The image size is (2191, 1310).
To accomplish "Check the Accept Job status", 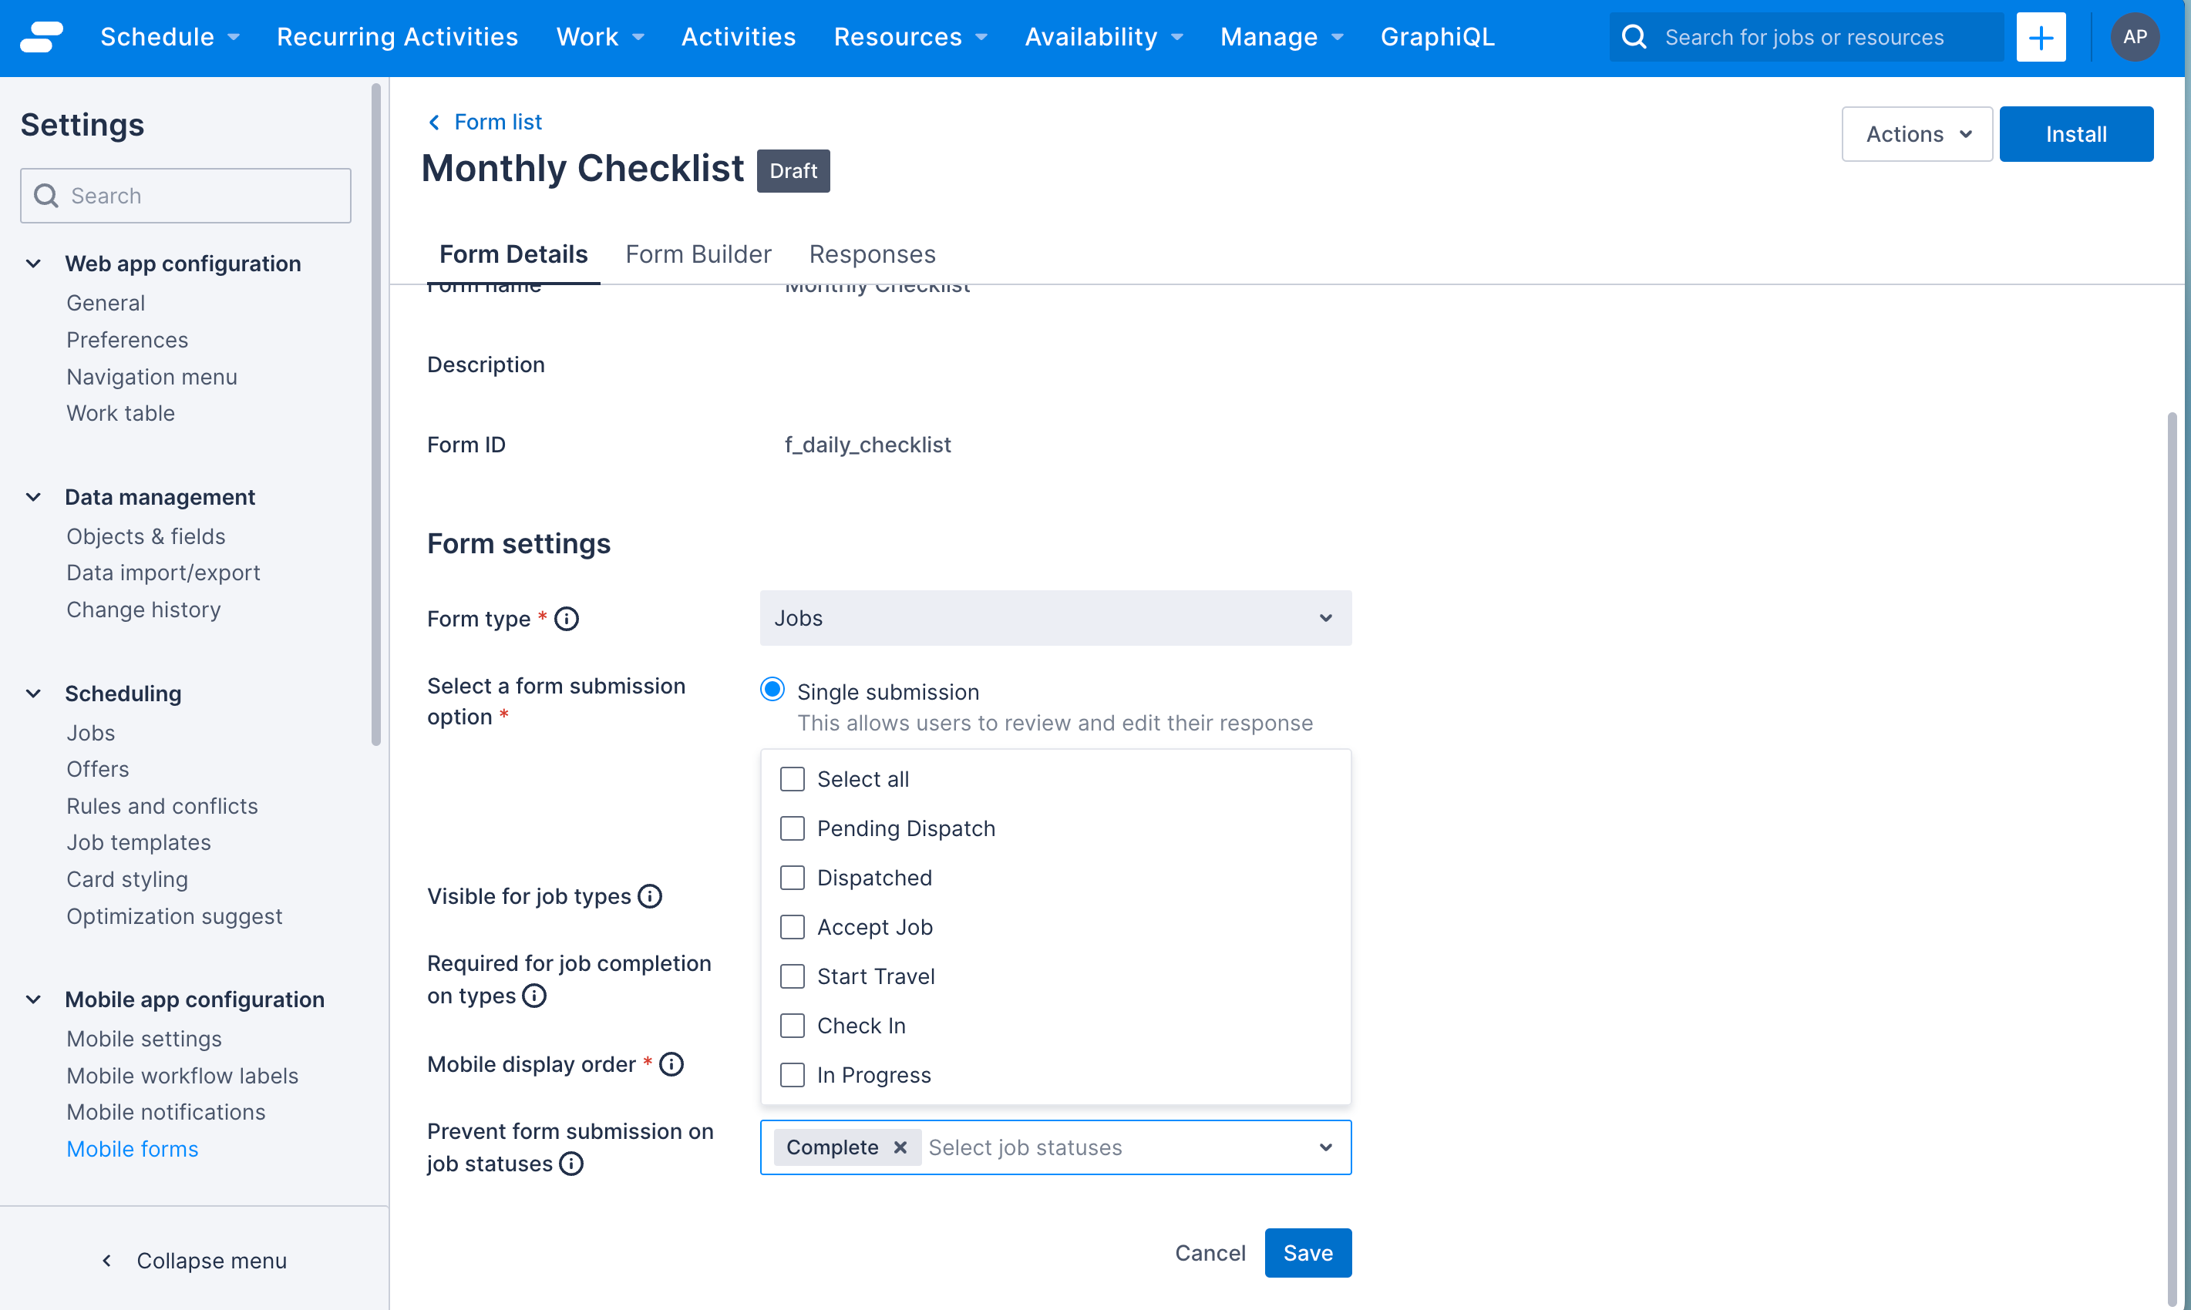I will (x=793, y=927).
